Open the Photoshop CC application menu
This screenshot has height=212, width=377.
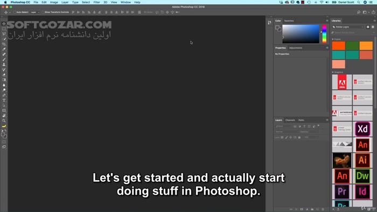click(20, 2)
